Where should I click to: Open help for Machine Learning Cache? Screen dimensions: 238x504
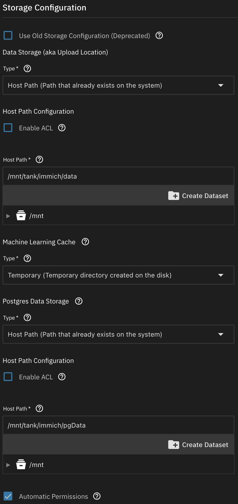(x=85, y=242)
